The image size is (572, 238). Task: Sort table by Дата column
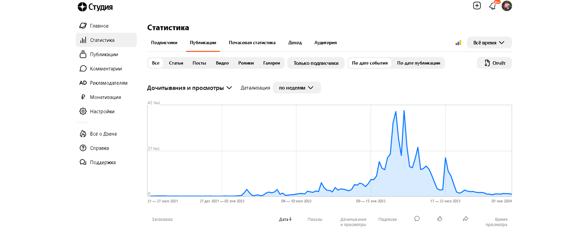click(x=286, y=219)
